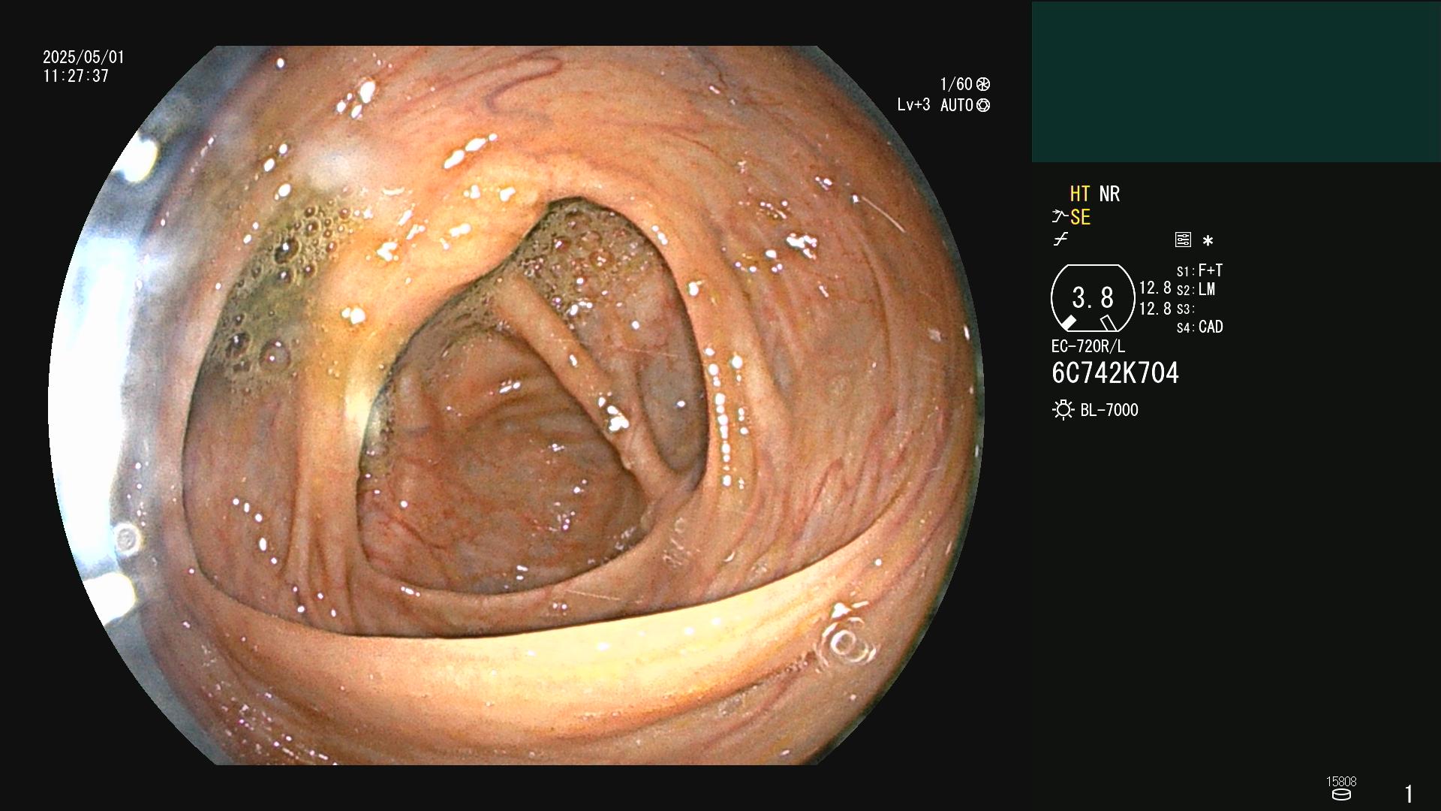Click the date 2025/05/01
This screenshot has width=1441, height=811.
(x=83, y=57)
